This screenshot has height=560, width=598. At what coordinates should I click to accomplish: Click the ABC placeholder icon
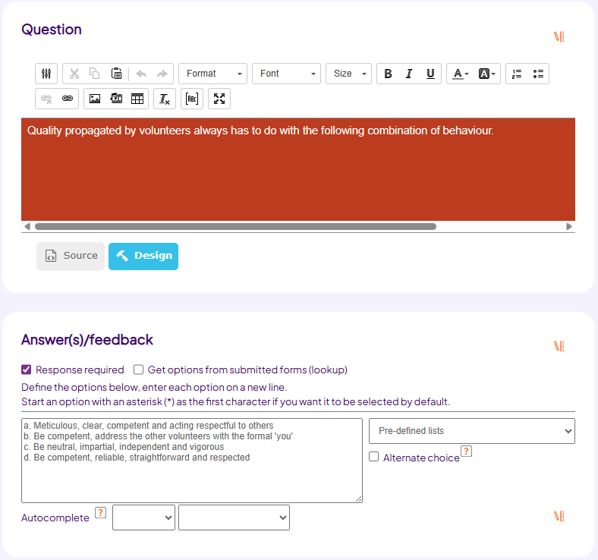click(192, 99)
